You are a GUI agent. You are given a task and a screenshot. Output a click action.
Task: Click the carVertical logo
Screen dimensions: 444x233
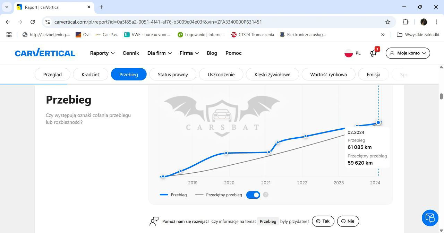(x=45, y=53)
